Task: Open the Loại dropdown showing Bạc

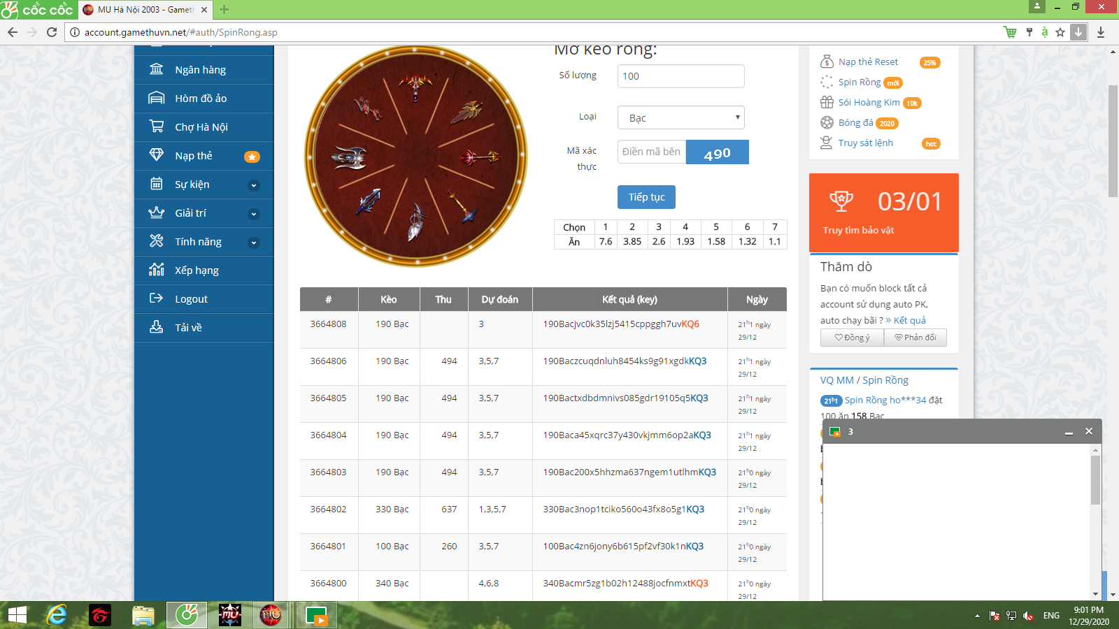Action: click(680, 117)
